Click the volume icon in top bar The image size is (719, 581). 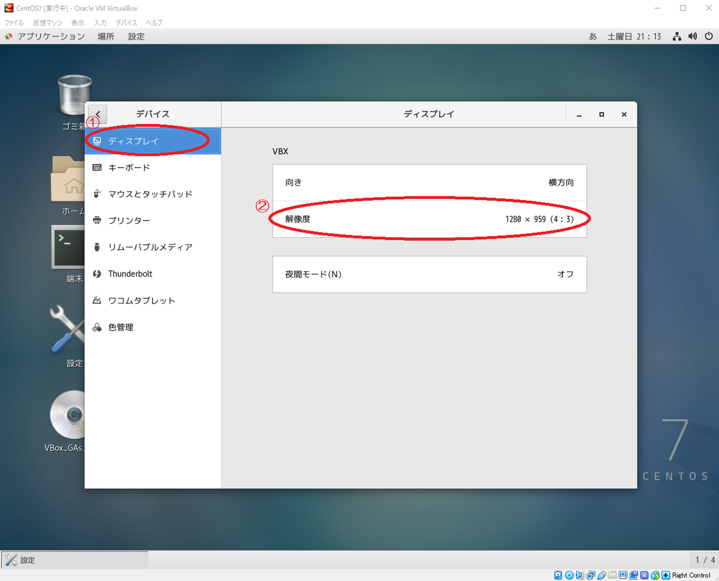coord(693,37)
